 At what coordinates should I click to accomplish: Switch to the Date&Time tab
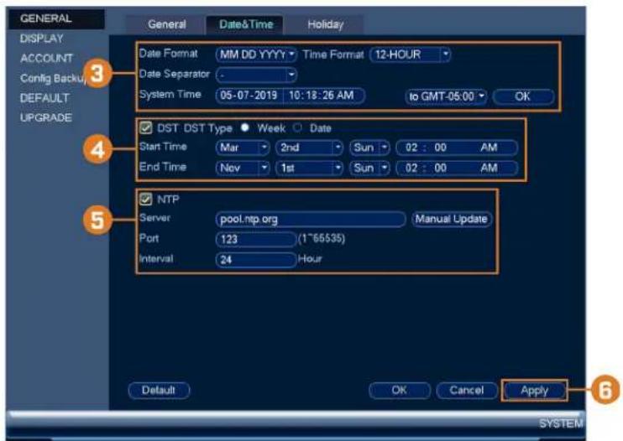(x=246, y=24)
